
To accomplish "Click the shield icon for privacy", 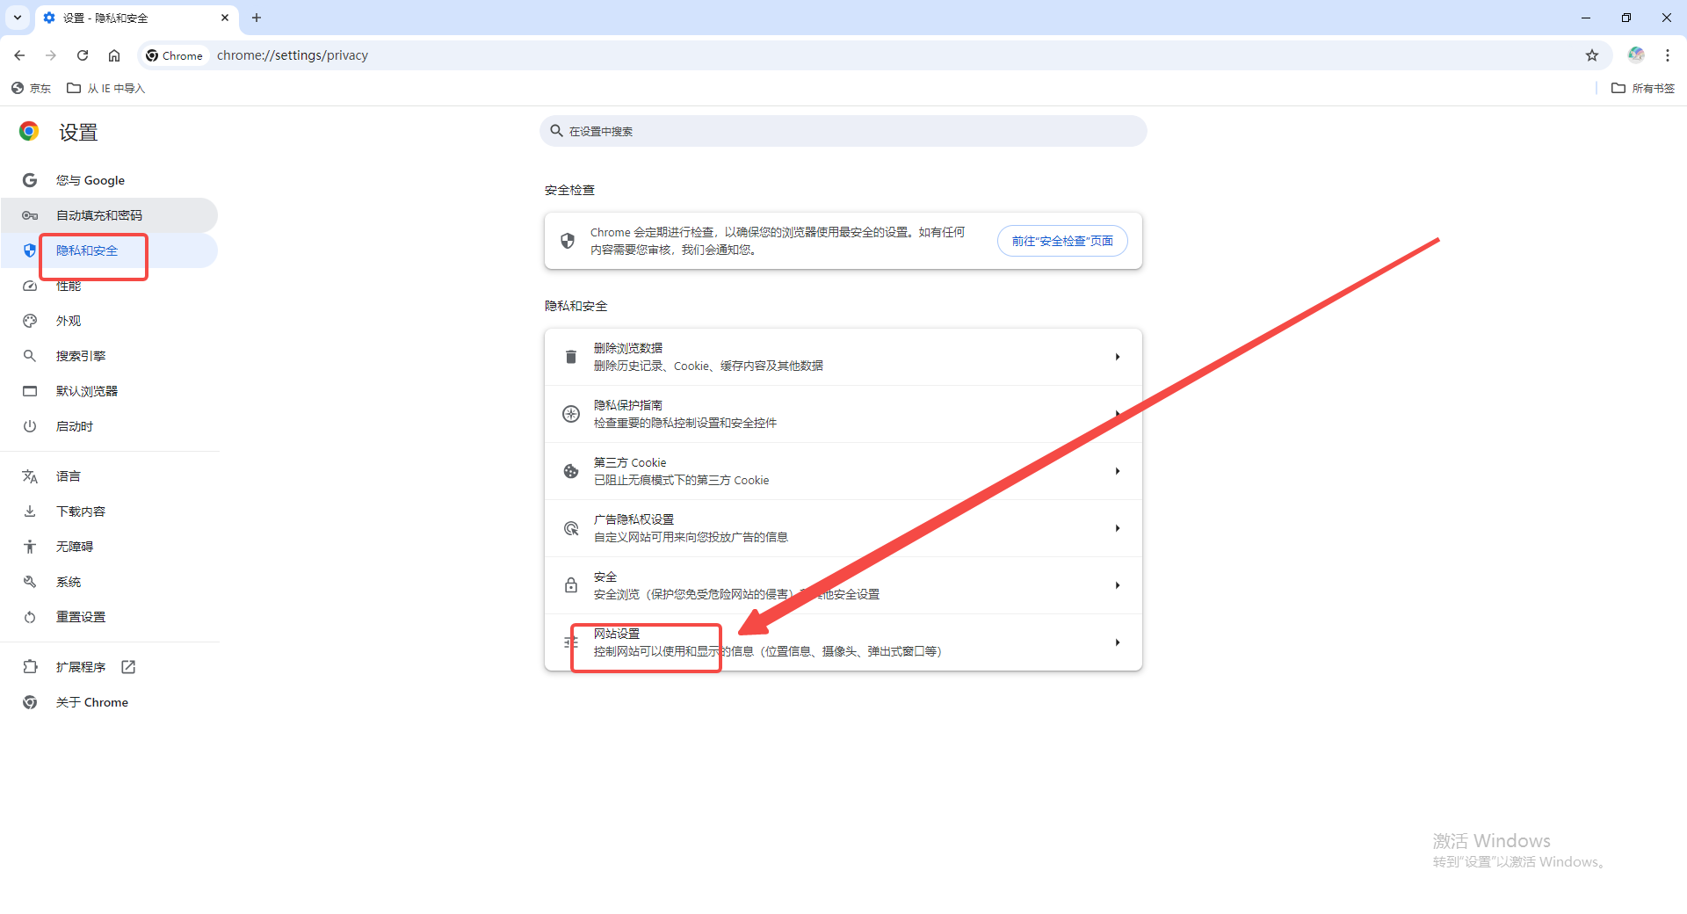I will pyautogui.click(x=30, y=250).
